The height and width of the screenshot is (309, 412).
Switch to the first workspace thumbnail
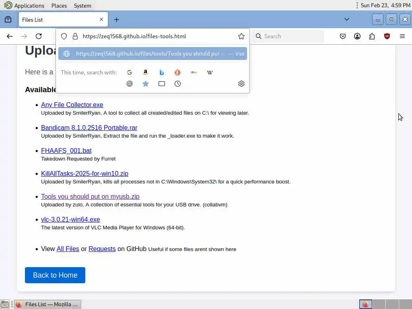tap(365, 304)
